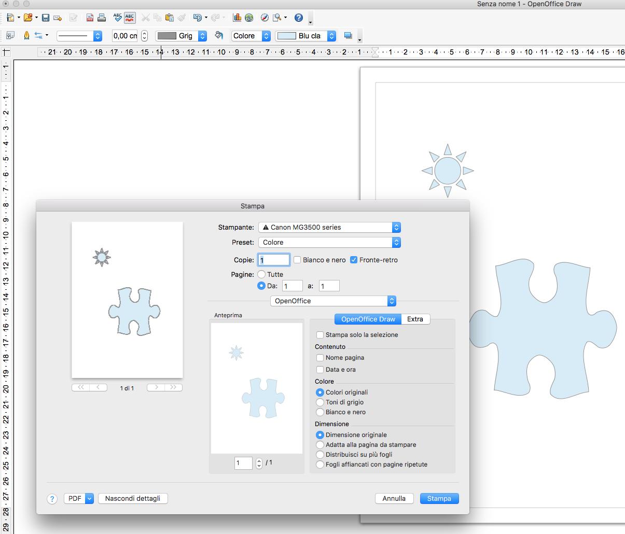Enable Nome pagina checkbox
The height and width of the screenshot is (534, 625).
[x=320, y=358]
